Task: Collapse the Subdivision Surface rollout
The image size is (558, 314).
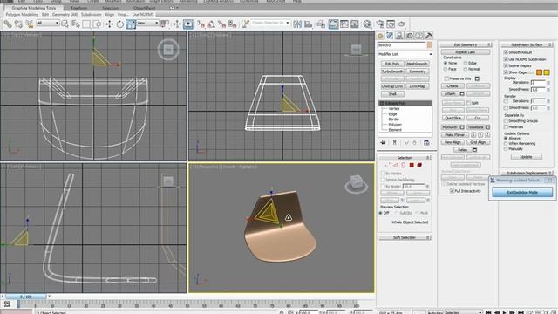Action: pyautogui.click(x=527, y=44)
